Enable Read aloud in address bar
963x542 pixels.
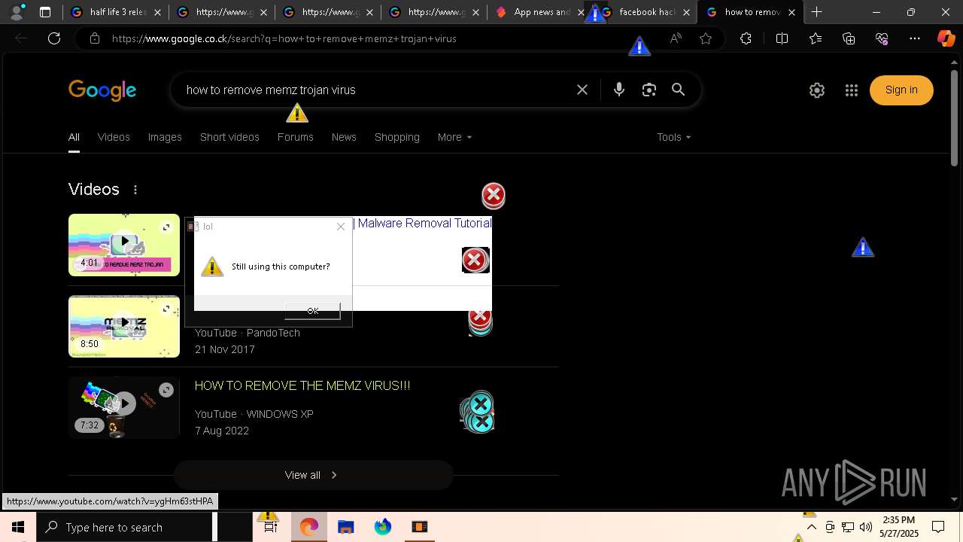point(676,38)
